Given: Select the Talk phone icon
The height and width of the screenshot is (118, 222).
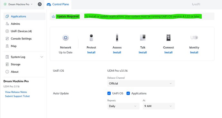Looking at the screenshot, I should [x=143, y=38].
